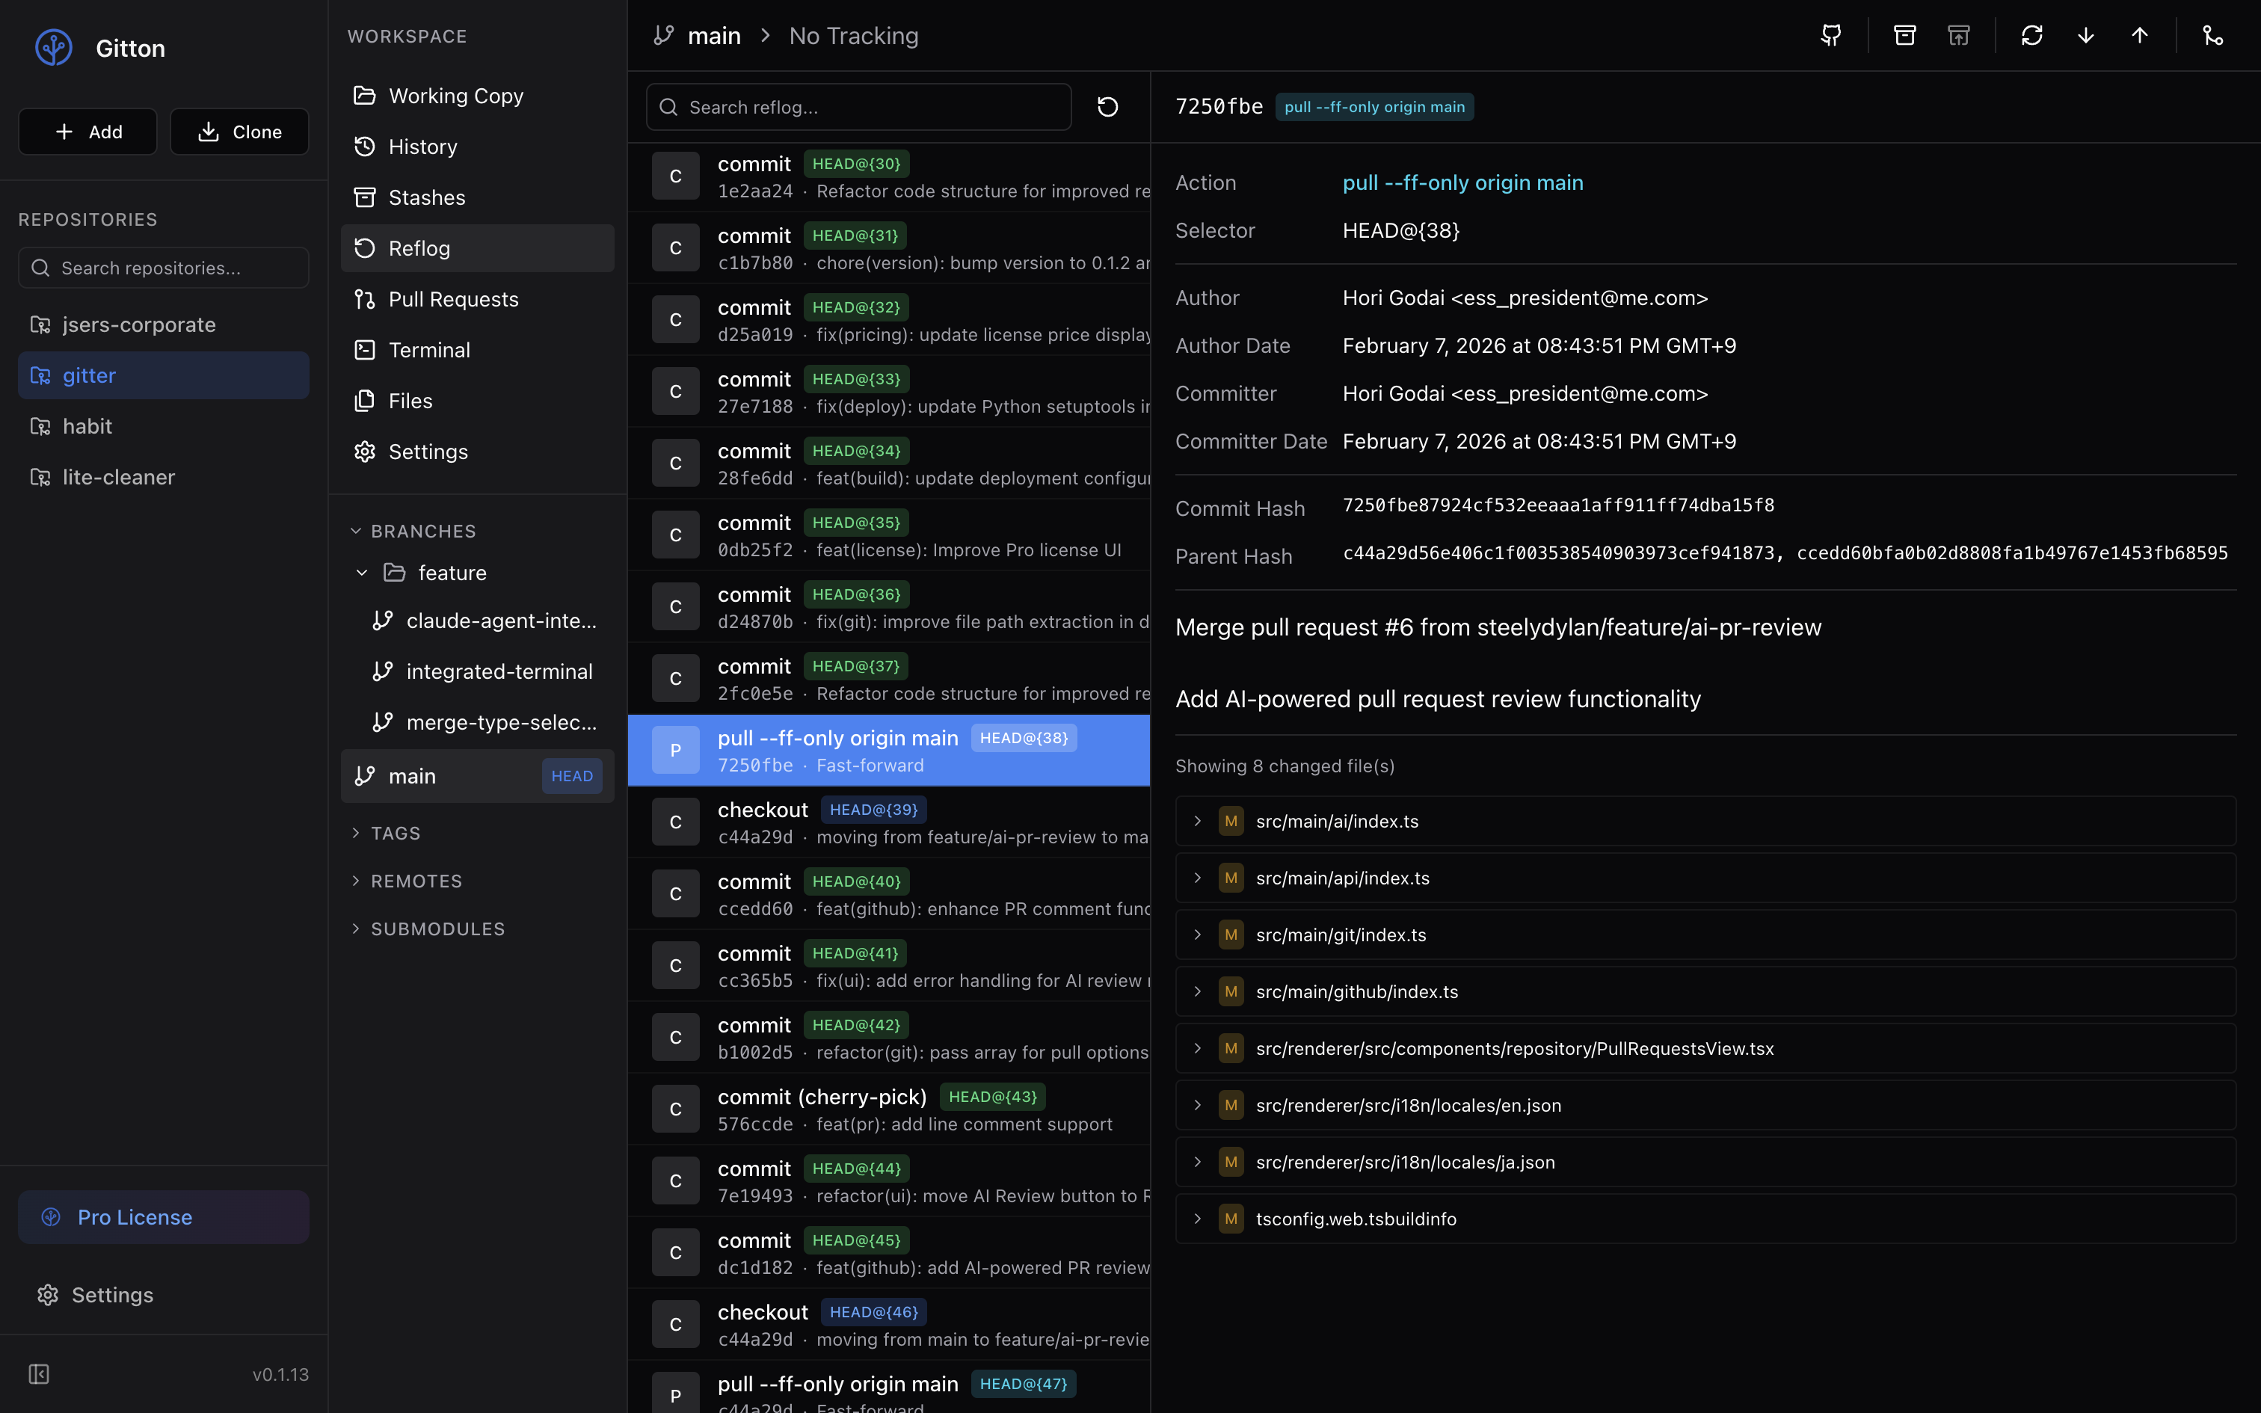The image size is (2261, 1413).
Task: Open the Pull Requests workspace item
Action: pyautogui.click(x=453, y=299)
